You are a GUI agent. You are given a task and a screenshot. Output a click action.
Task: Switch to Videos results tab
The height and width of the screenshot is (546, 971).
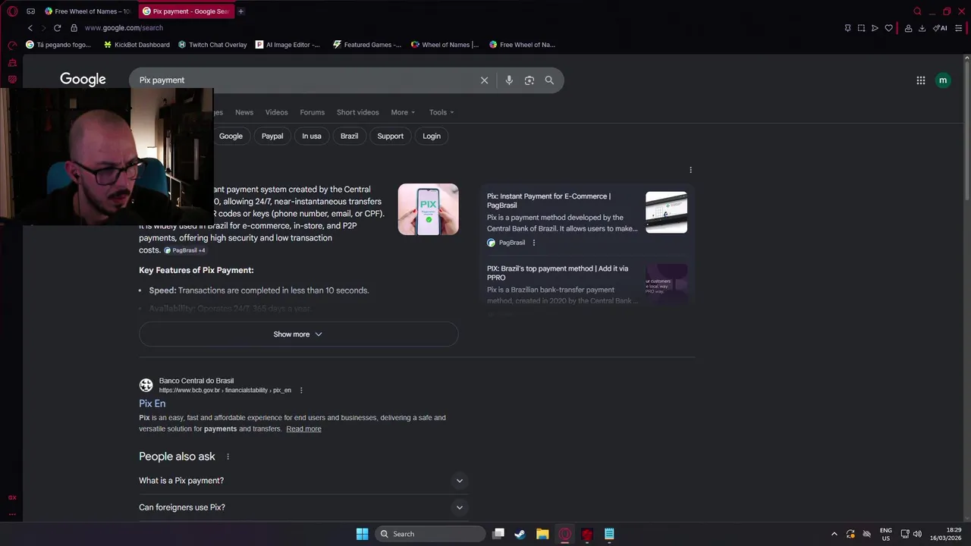click(276, 112)
